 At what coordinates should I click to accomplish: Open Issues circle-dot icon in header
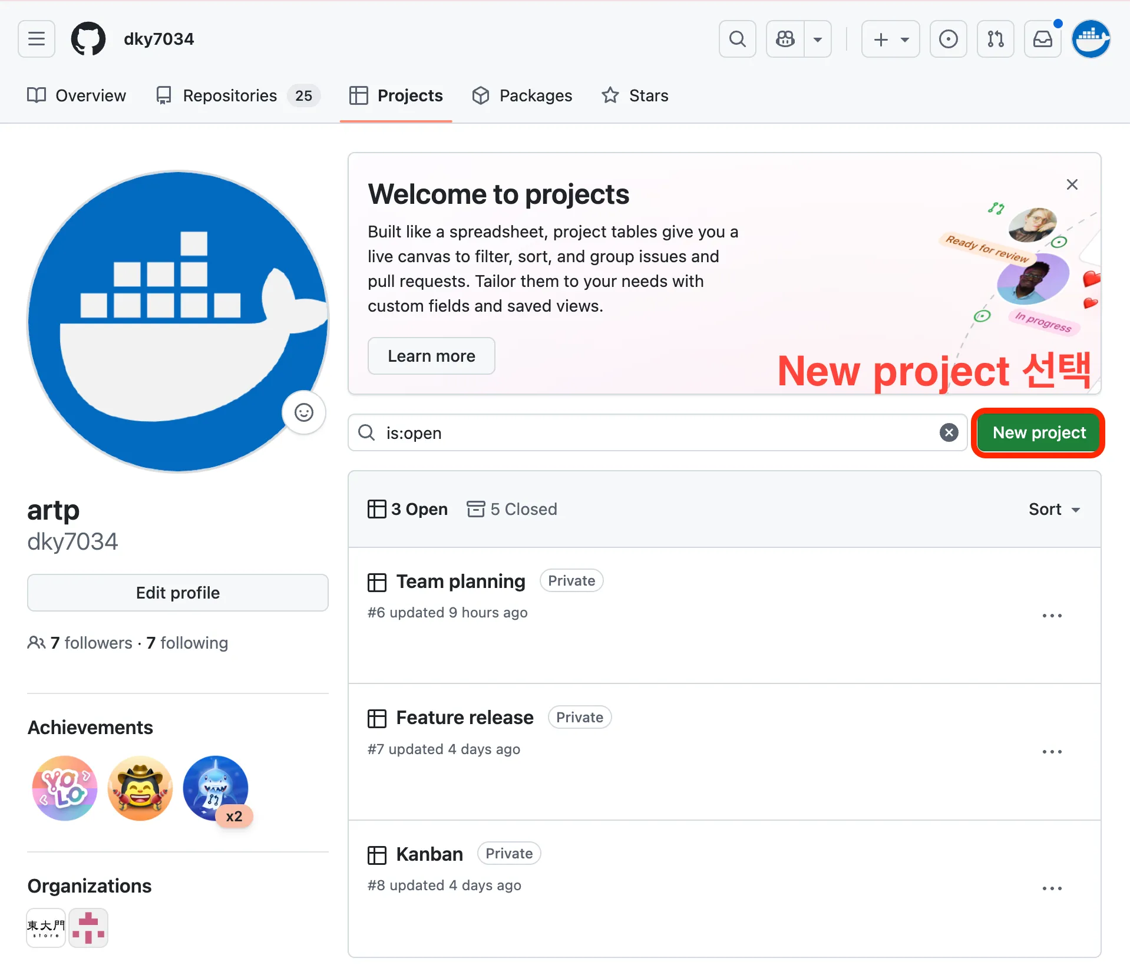[x=949, y=39]
